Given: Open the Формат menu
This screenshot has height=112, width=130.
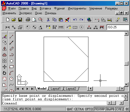Looking at the screenshot, I should tap(59, 8).
